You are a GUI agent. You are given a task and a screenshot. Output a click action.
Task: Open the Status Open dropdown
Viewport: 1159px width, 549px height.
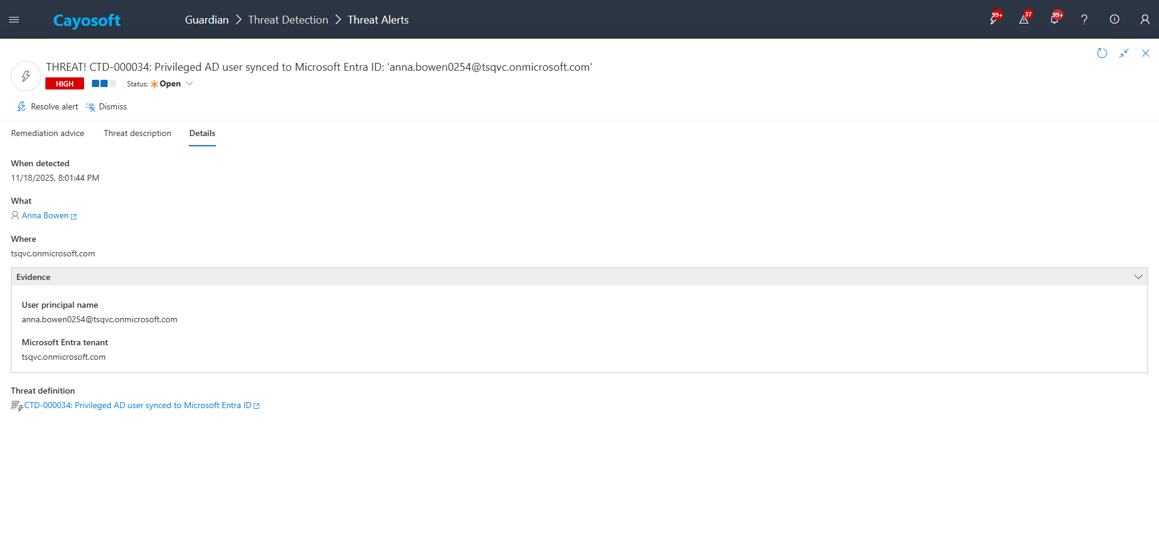point(172,84)
